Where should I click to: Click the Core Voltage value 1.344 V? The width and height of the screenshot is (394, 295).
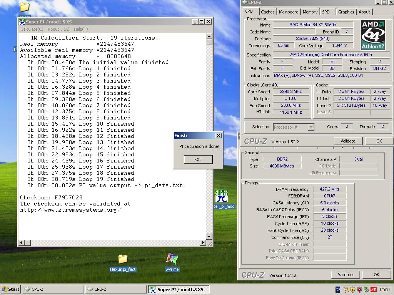[x=339, y=45]
